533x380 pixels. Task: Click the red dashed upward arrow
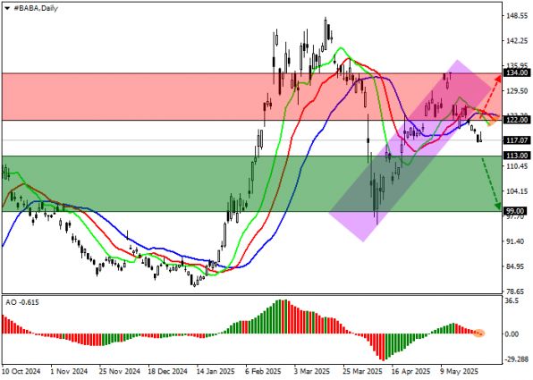click(491, 97)
